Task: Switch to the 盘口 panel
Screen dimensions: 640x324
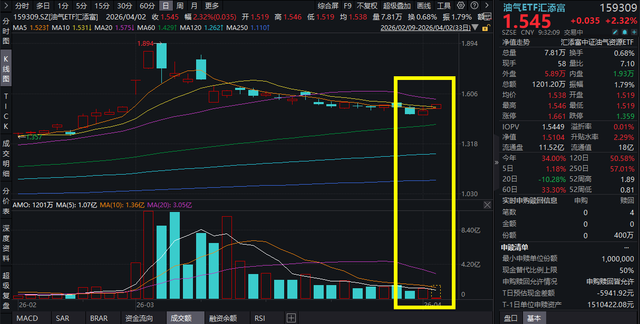Action: tap(511, 318)
